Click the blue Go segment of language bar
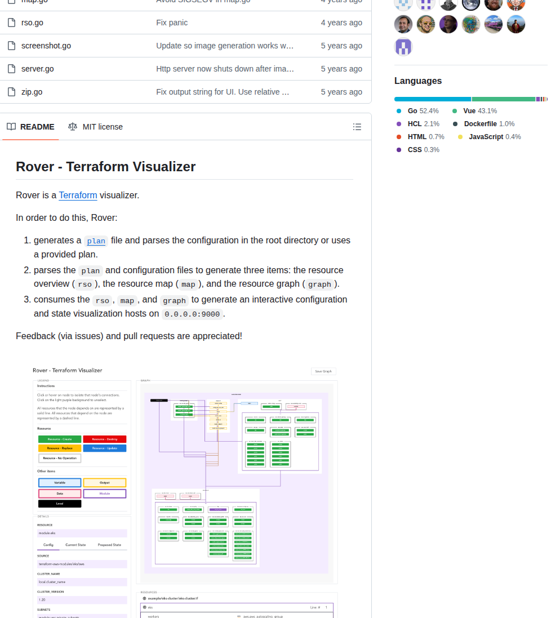Image resolution: width=551 pixels, height=618 pixels. [x=433, y=99]
